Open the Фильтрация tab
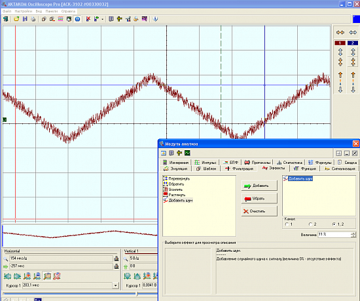 239,169
